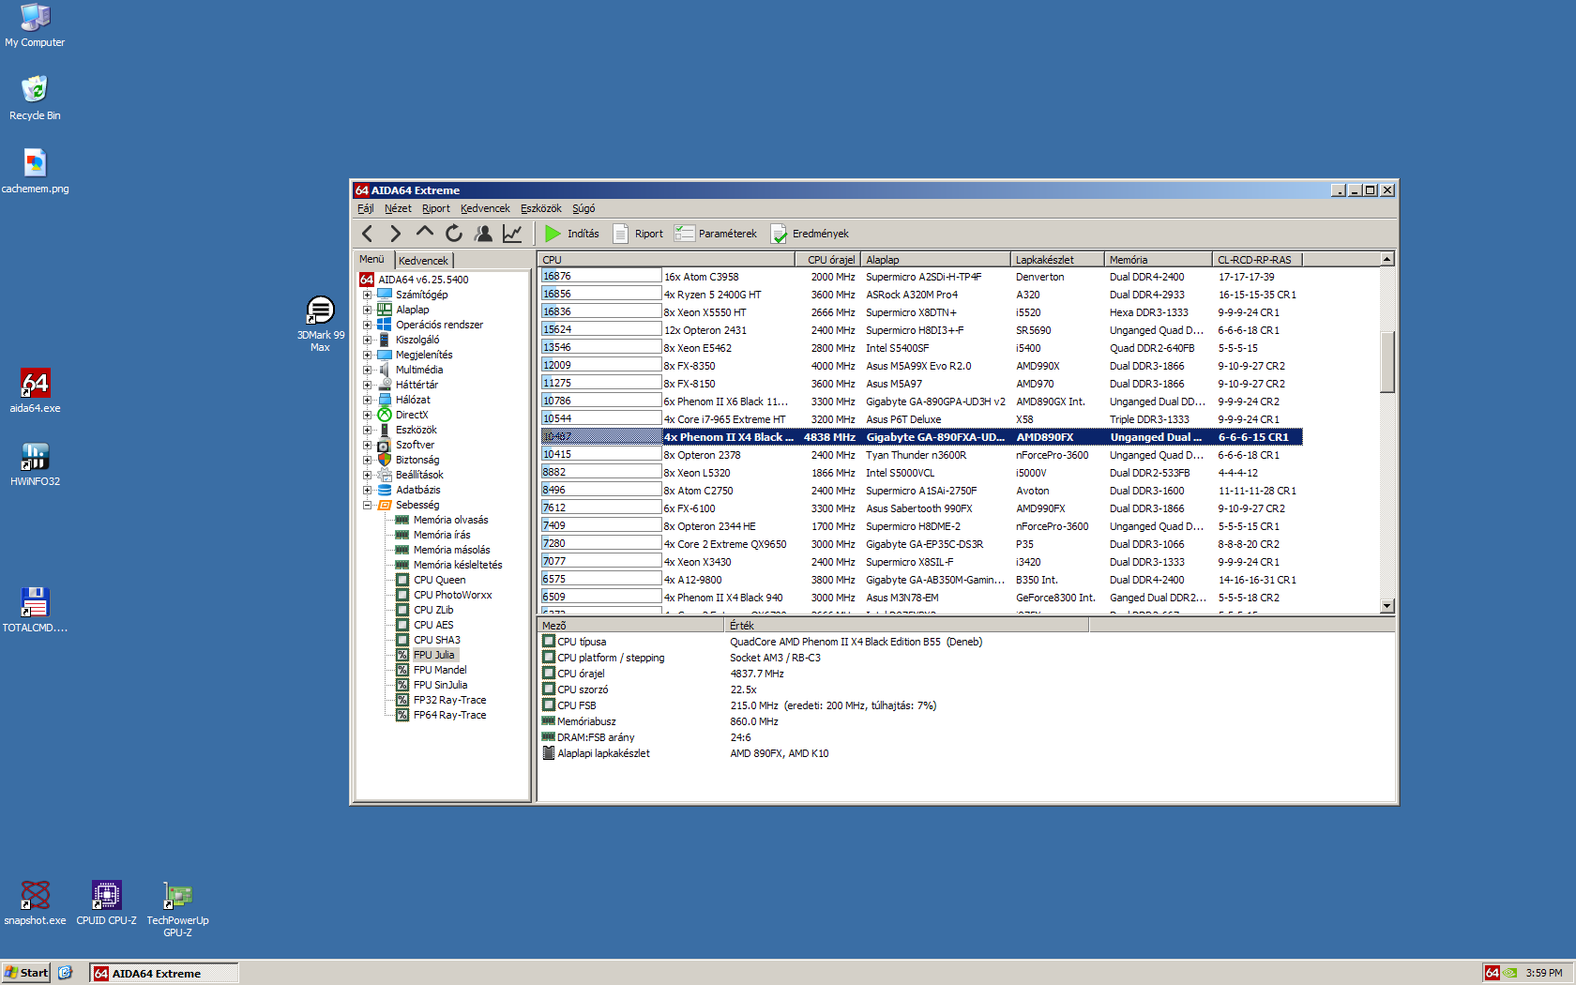This screenshot has height=985, width=1576.
Task: Select the 16x Atom C3958 result row
Action: (921, 277)
